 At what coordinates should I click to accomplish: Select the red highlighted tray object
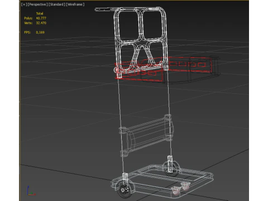[163, 70]
